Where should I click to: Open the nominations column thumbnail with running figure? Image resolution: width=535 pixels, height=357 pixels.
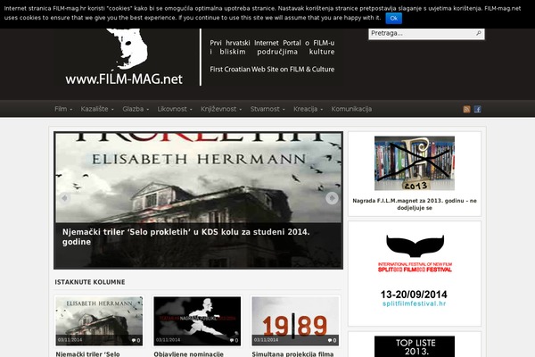tap(197, 320)
